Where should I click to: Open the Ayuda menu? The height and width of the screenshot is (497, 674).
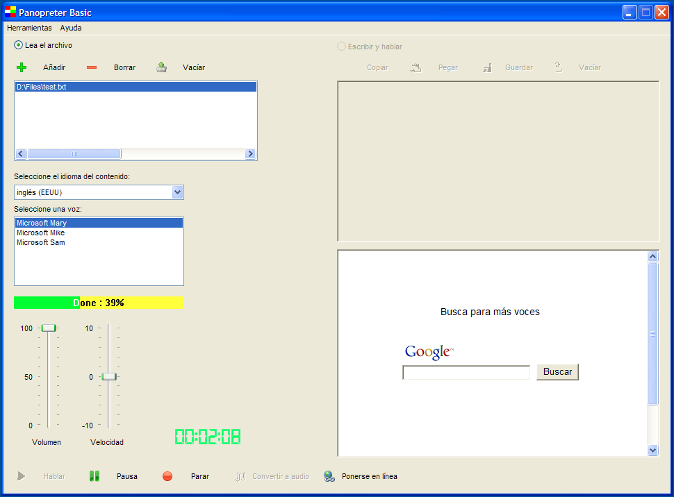(71, 28)
